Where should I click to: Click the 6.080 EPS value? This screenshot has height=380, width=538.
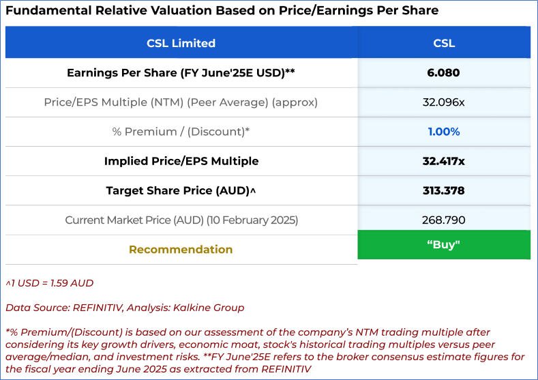point(444,73)
